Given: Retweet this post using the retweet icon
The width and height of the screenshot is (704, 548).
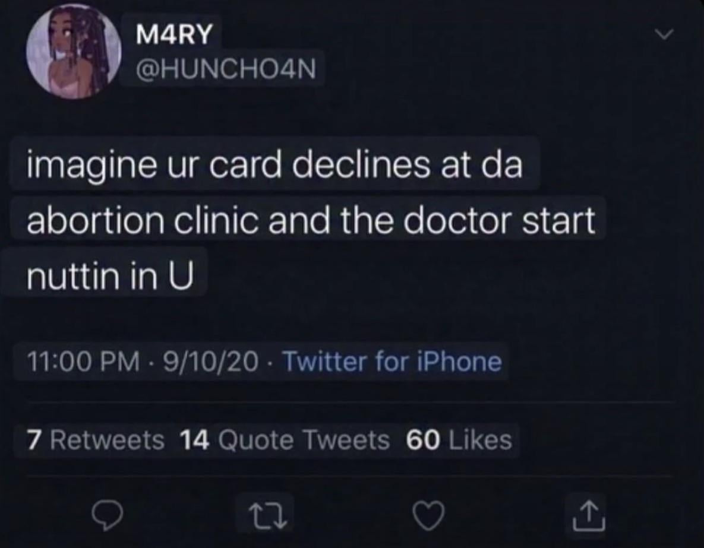Looking at the screenshot, I should [267, 515].
